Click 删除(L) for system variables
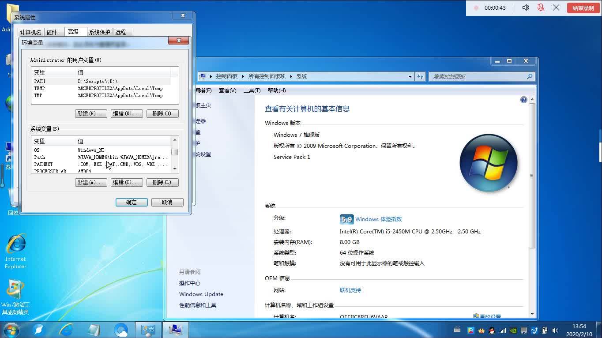This screenshot has width=602, height=338. click(x=162, y=182)
